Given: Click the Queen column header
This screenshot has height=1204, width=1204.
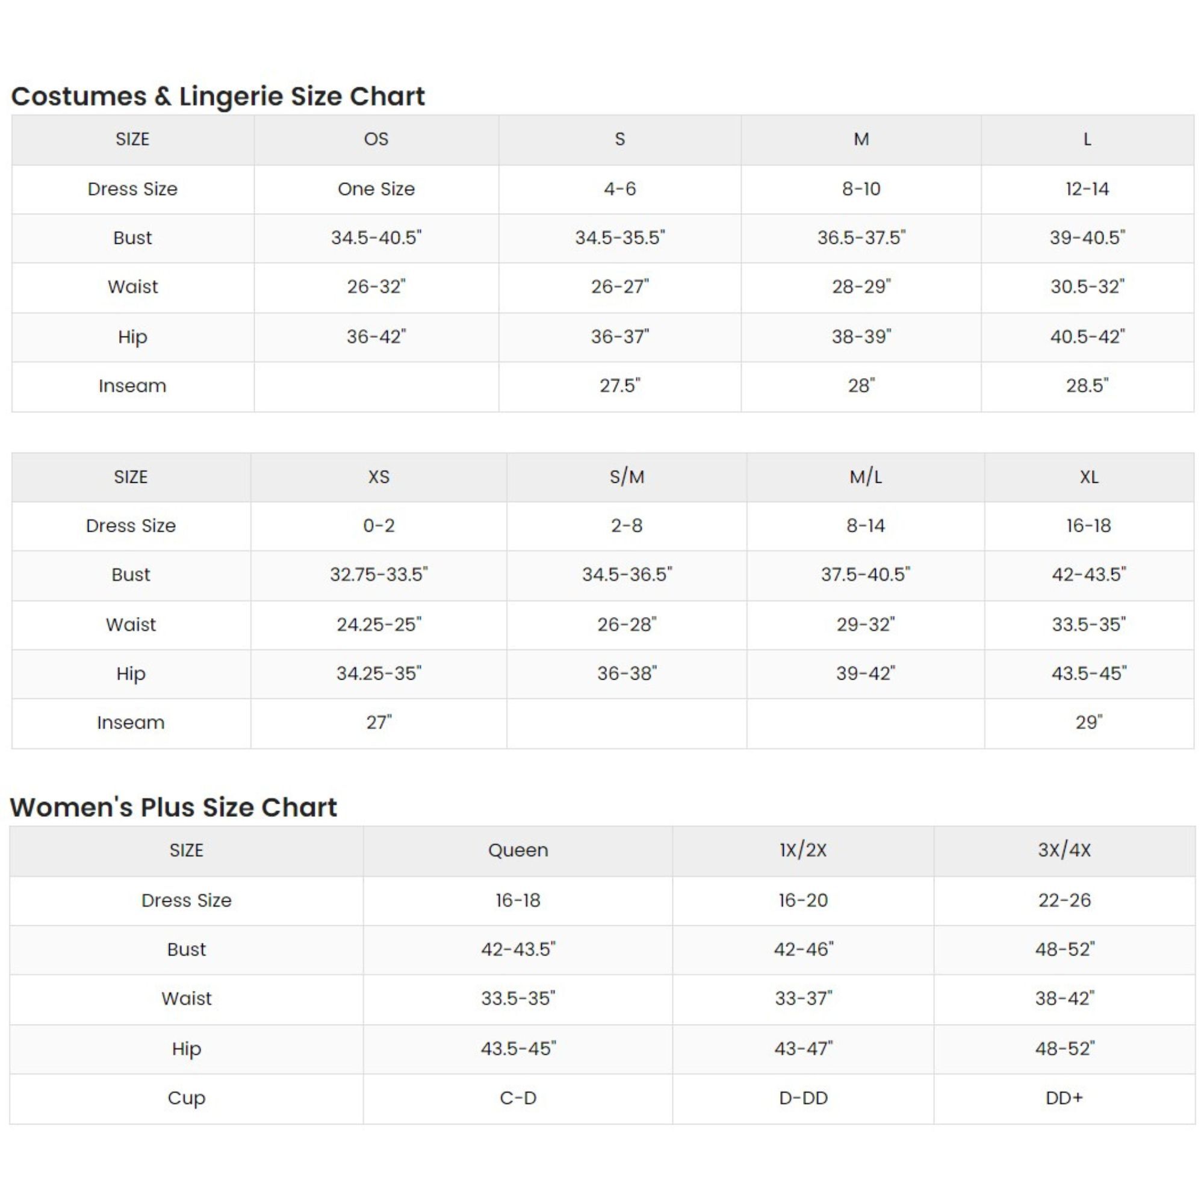Looking at the screenshot, I should click(518, 850).
